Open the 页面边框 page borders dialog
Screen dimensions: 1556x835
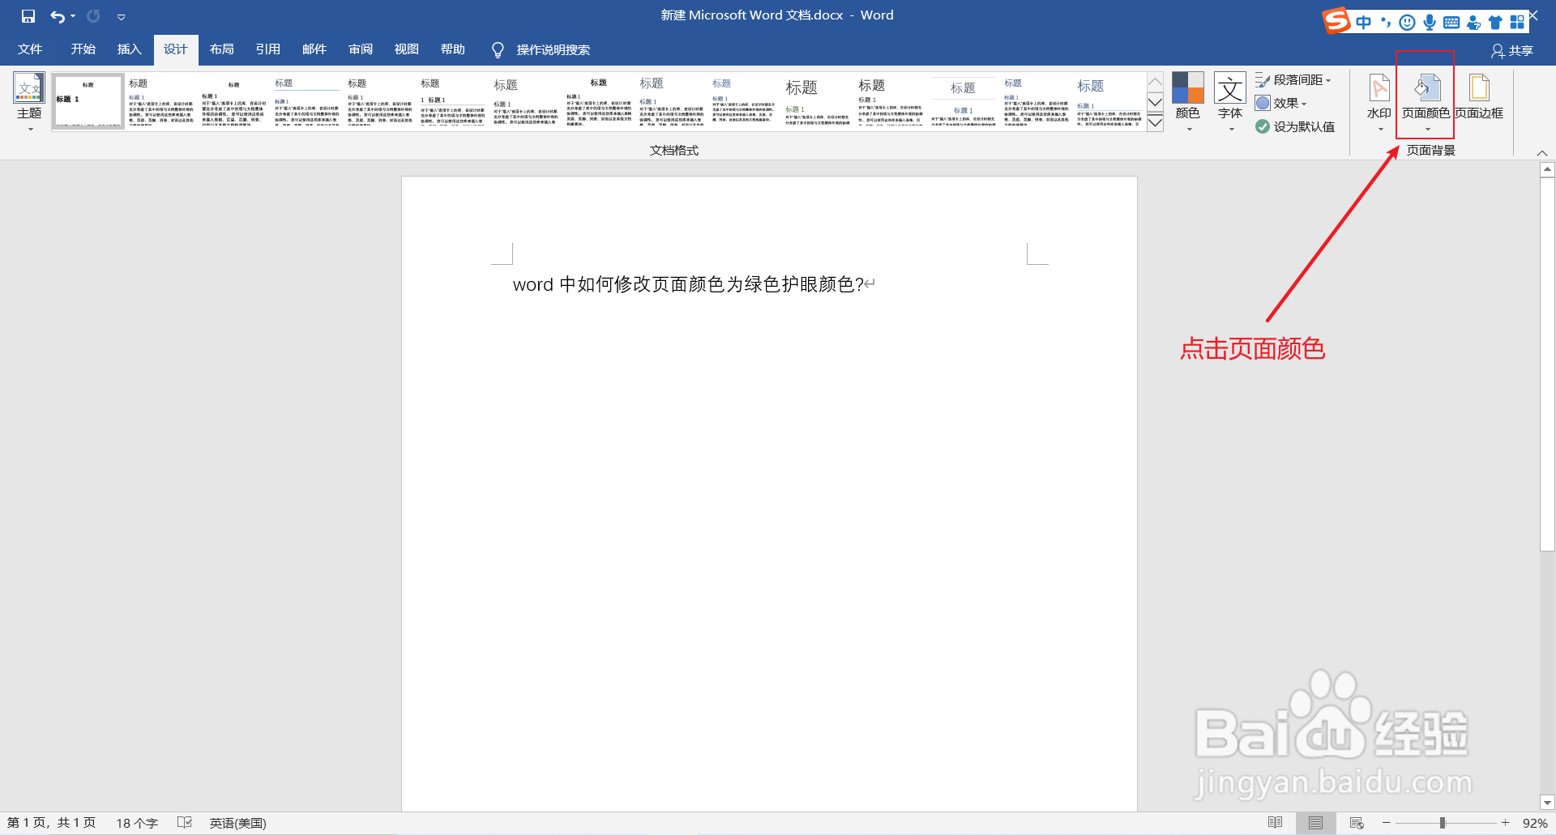tap(1479, 97)
